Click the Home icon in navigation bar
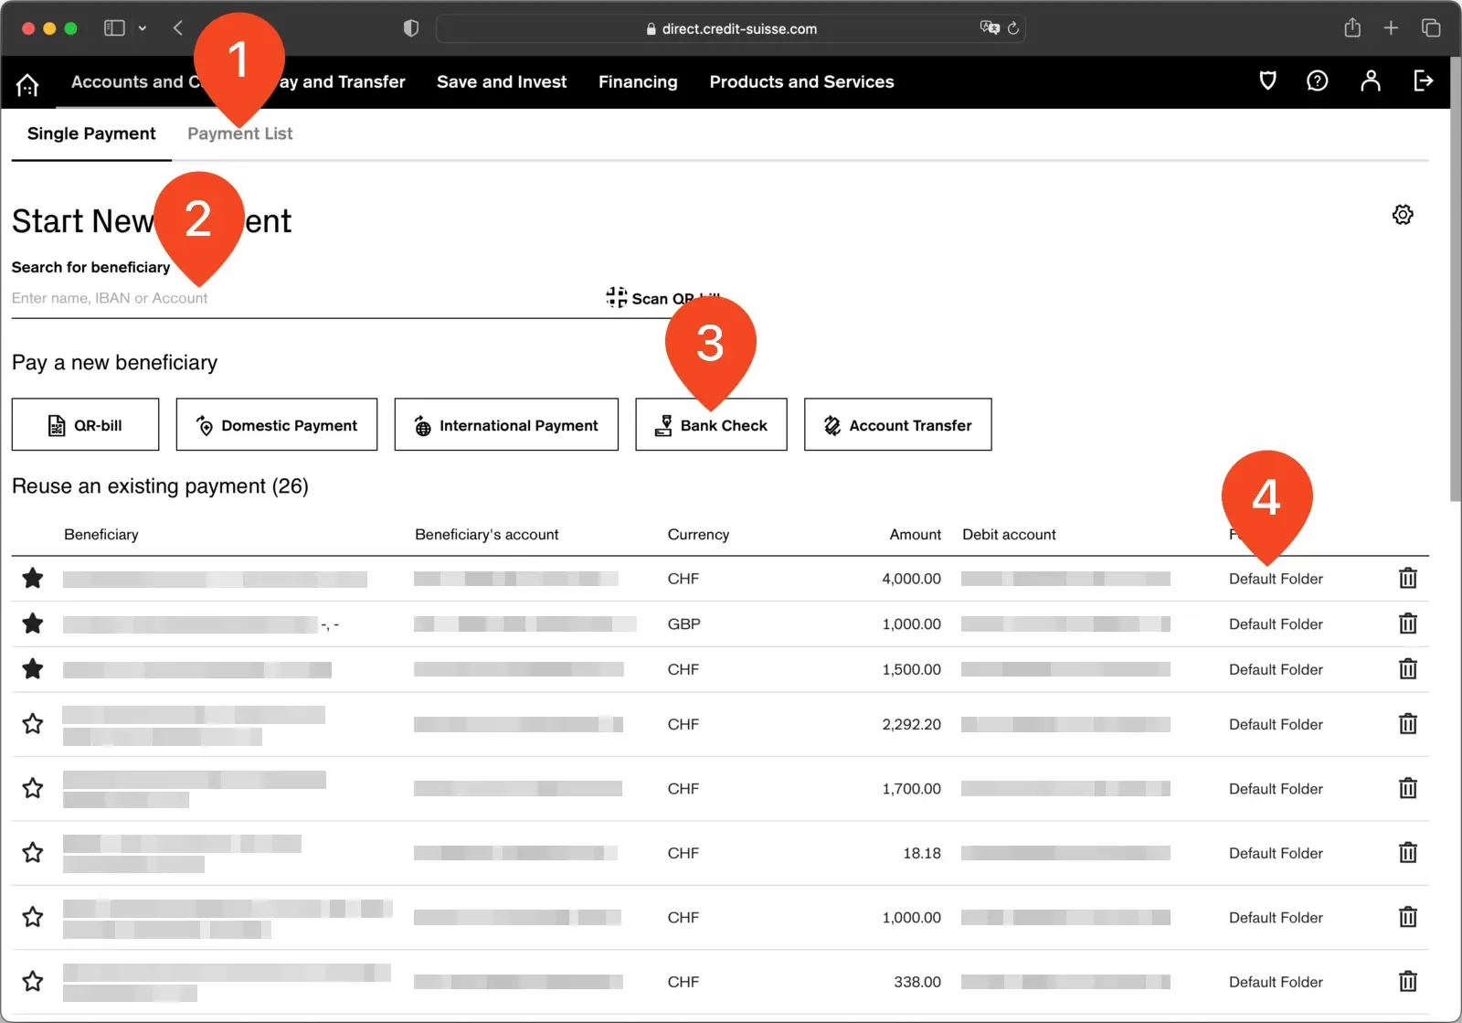This screenshot has width=1462, height=1023. (x=26, y=82)
